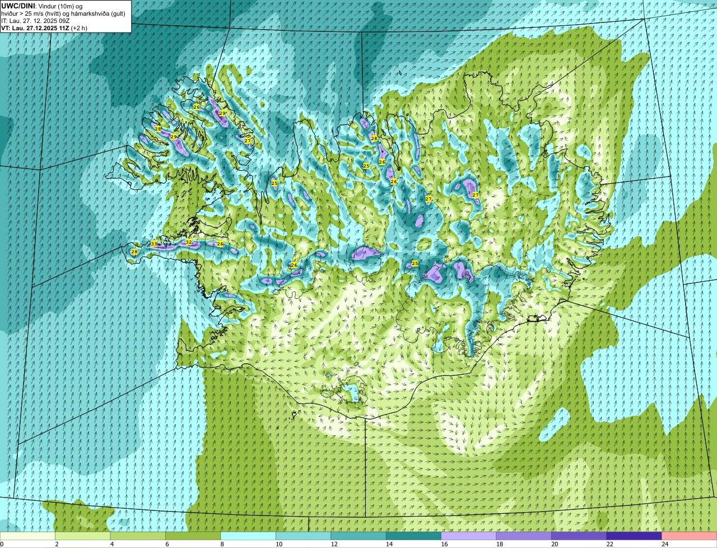The height and width of the screenshot is (548, 717).
Task: Click the legend scale number 24
Action: point(664,544)
